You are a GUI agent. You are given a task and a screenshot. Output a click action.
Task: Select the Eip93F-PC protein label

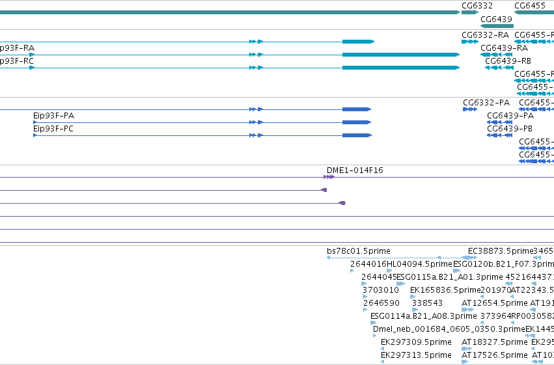click(x=53, y=129)
